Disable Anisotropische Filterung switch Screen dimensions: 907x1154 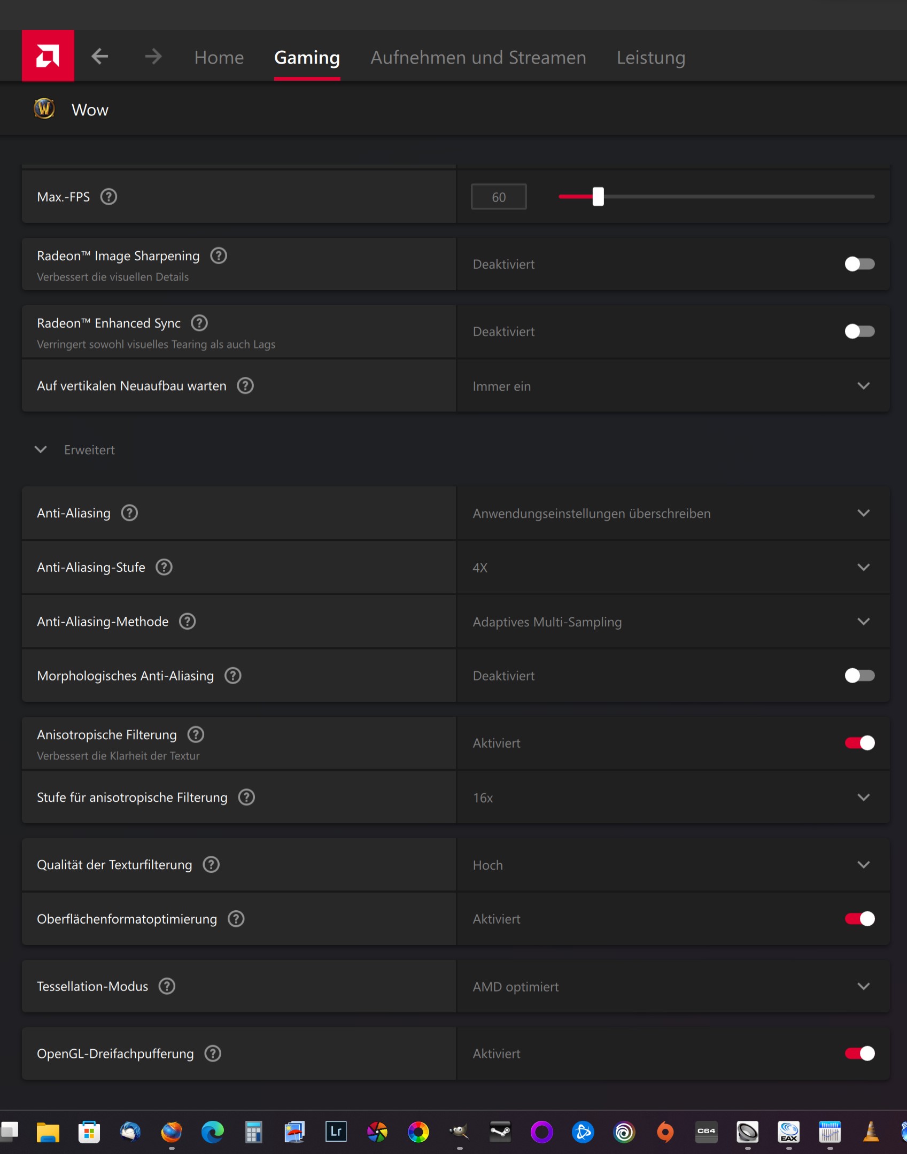pos(859,743)
